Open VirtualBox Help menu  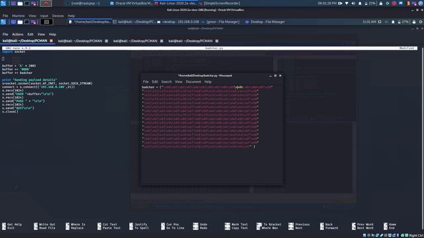pos(71,16)
